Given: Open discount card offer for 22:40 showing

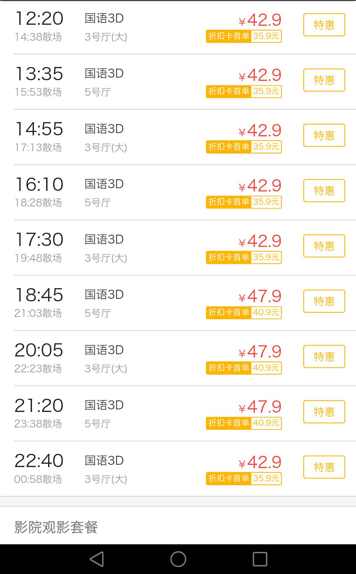Looking at the screenshot, I should (244, 478).
